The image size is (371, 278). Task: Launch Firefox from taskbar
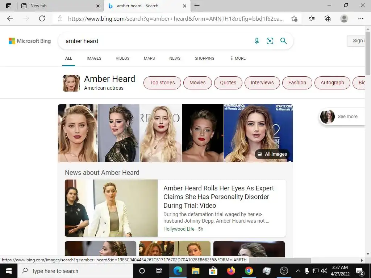click(231, 271)
